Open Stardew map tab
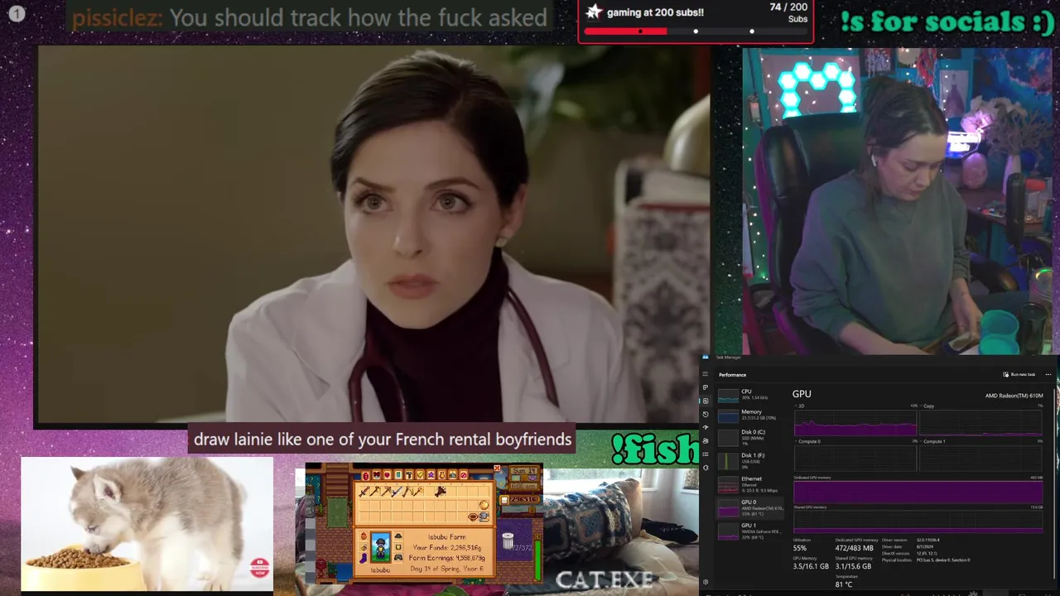 point(398,475)
